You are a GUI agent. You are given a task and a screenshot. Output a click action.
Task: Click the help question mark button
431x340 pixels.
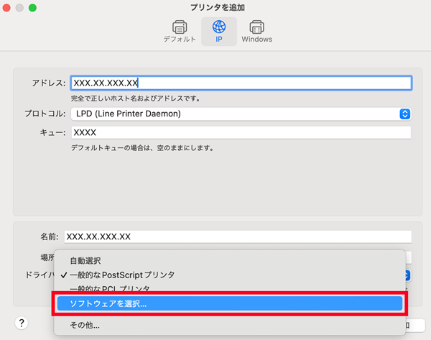(22, 323)
